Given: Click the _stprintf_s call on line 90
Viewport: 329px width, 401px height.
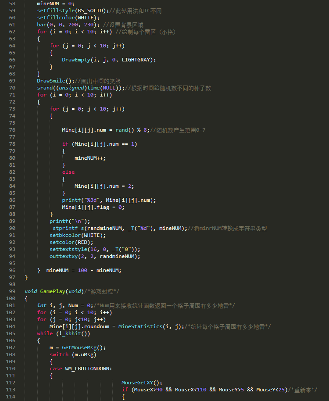Looking at the screenshot, I should (x=118, y=228).
